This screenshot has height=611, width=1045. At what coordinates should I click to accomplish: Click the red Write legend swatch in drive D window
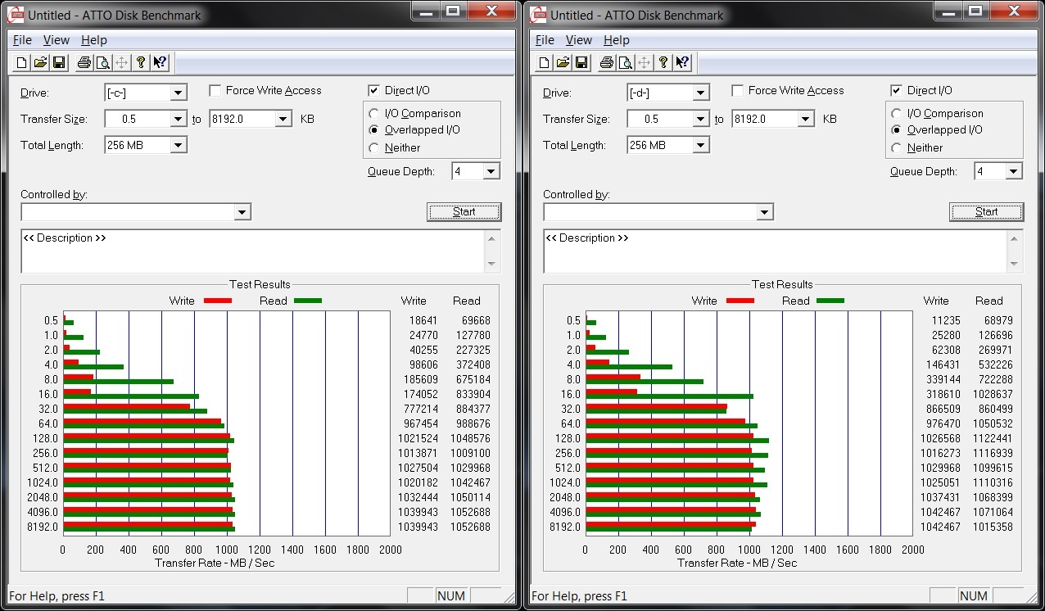tap(740, 301)
